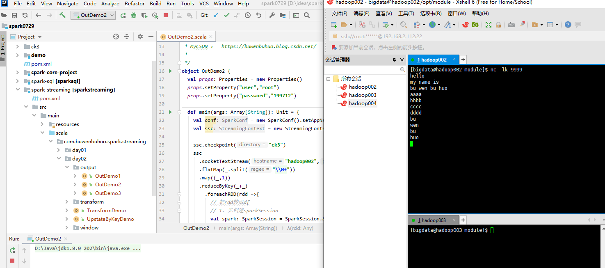
Task: Collapse the spark-streaming module
Action: click(x=18, y=90)
